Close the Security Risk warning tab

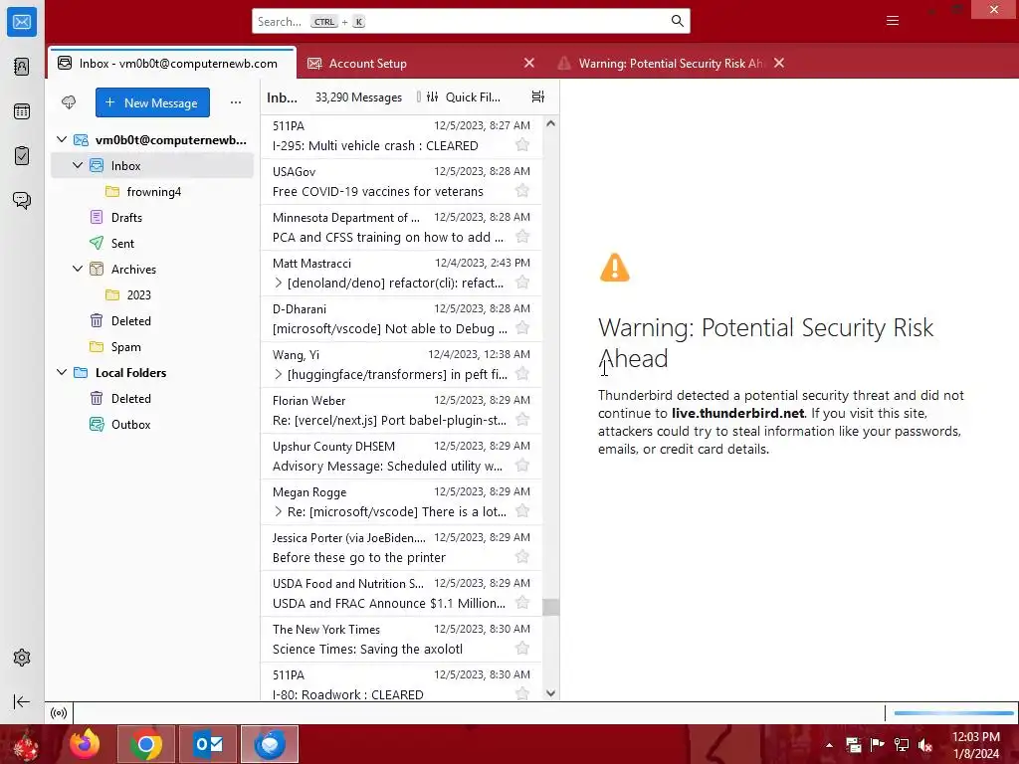pos(779,63)
